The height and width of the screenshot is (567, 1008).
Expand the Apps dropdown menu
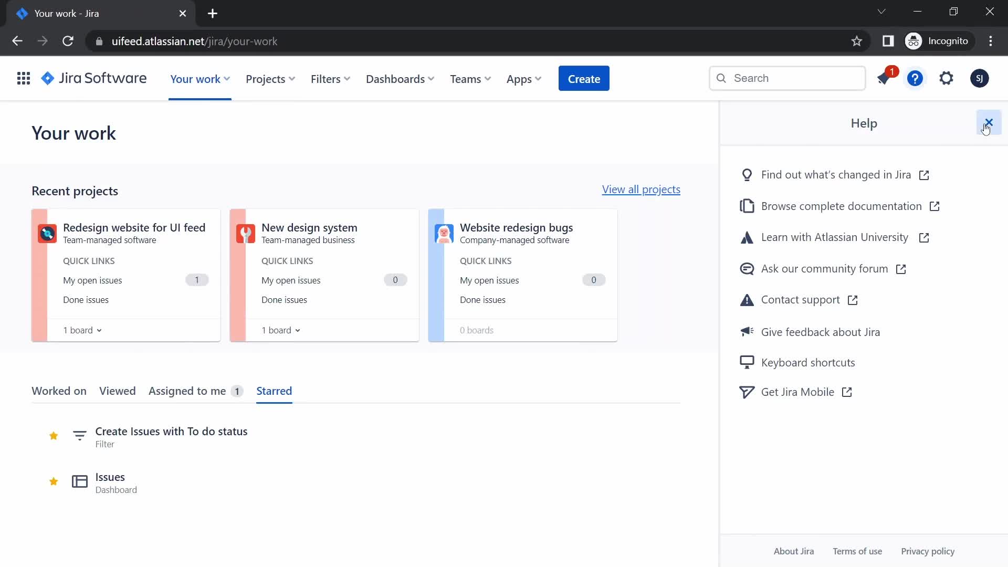(523, 79)
